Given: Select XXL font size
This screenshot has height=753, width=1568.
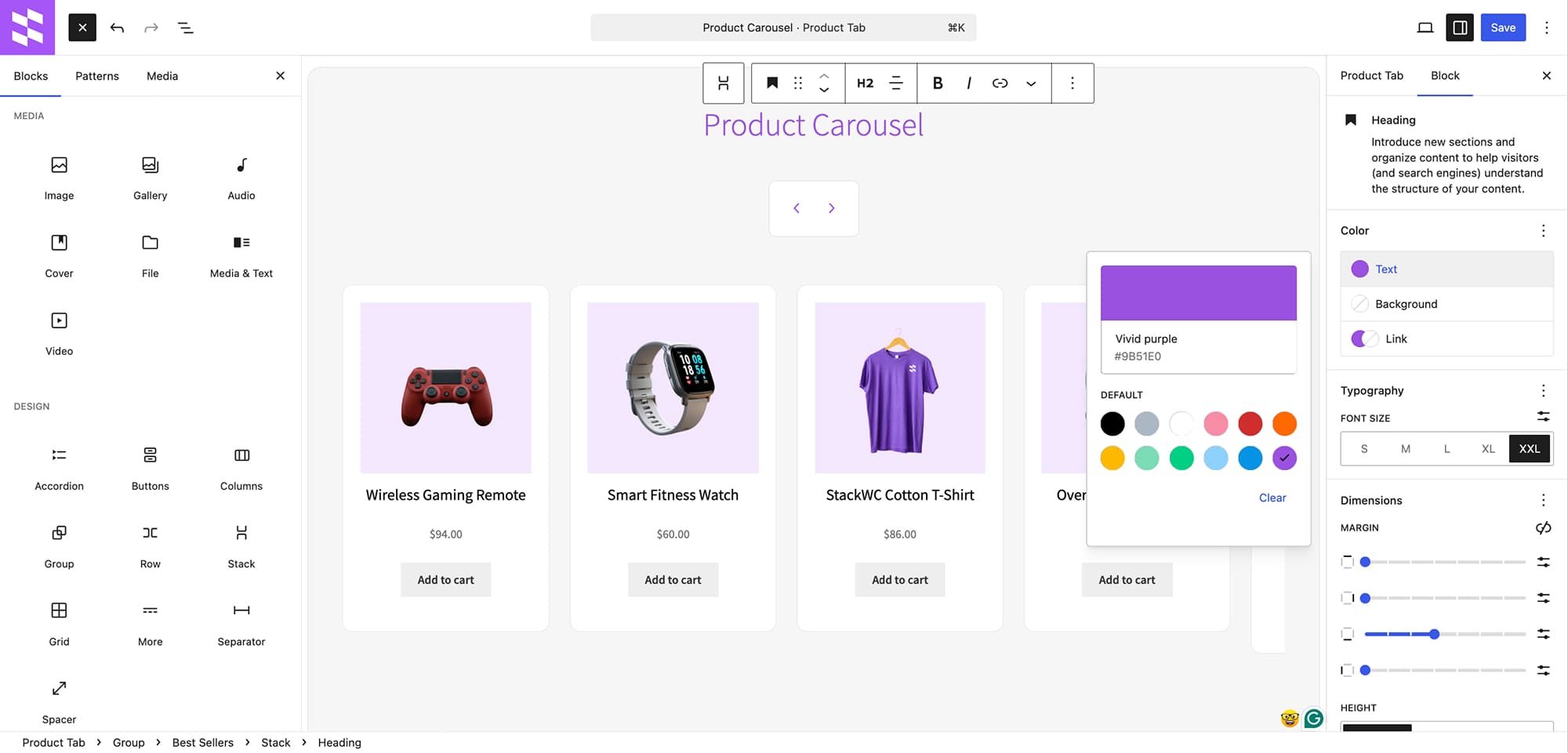Looking at the screenshot, I should (1529, 449).
